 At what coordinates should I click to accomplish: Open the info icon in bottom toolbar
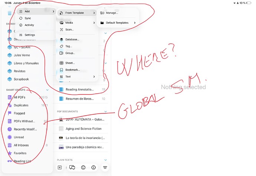click(x=94, y=167)
